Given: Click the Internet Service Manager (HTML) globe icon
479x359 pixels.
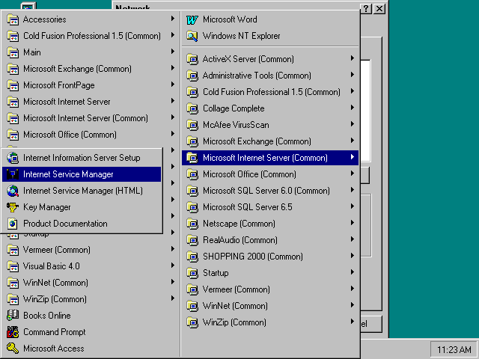Looking at the screenshot, I should [x=13, y=191].
